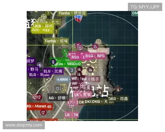The image size is (165, 132).
Task: Select player label WF · 格子
Action: click(90, 79)
